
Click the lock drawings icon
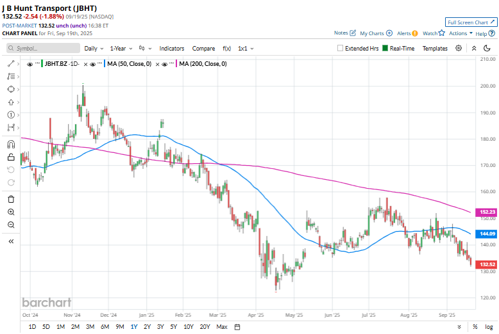[11, 157]
